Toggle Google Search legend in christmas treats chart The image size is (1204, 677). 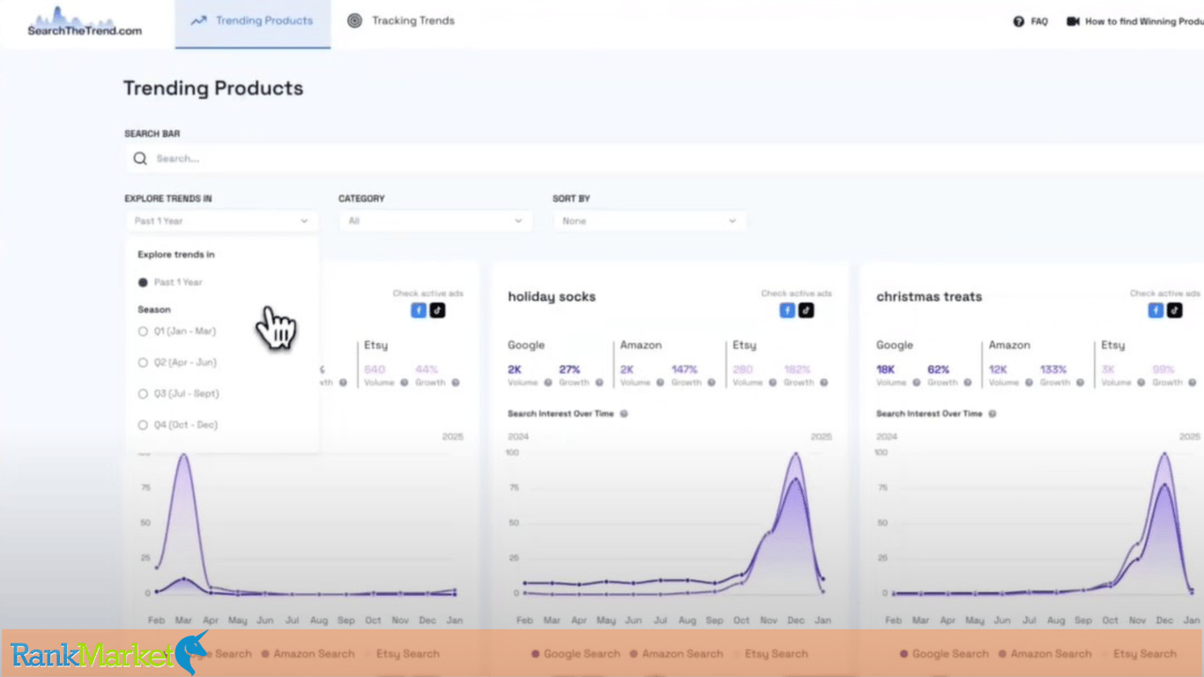(x=944, y=654)
